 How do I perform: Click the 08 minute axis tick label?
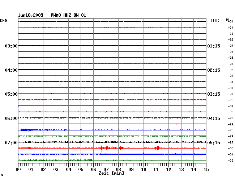[x=118, y=170]
